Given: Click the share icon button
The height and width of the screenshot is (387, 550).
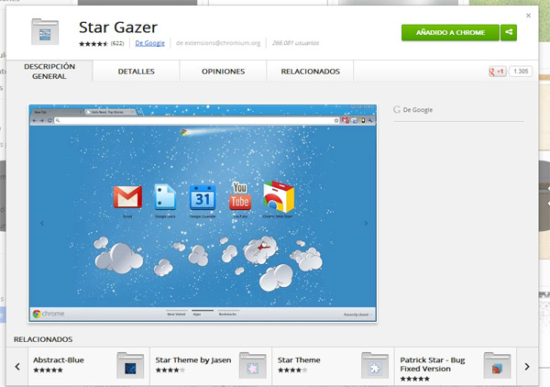Looking at the screenshot, I should pyautogui.click(x=508, y=32).
